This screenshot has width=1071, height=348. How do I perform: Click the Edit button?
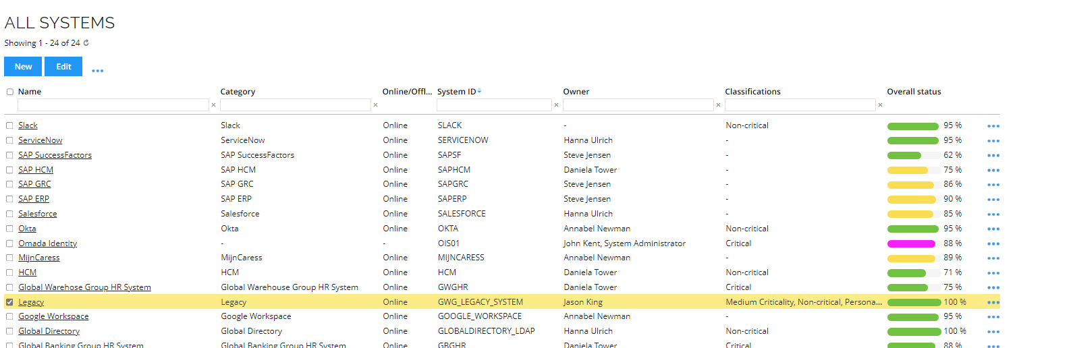pos(63,67)
